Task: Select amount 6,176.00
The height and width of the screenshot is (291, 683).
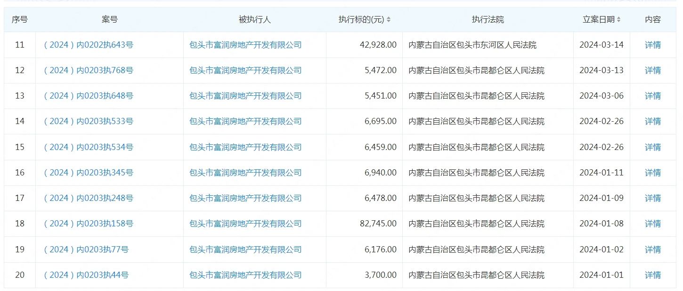Action: point(380,249)
